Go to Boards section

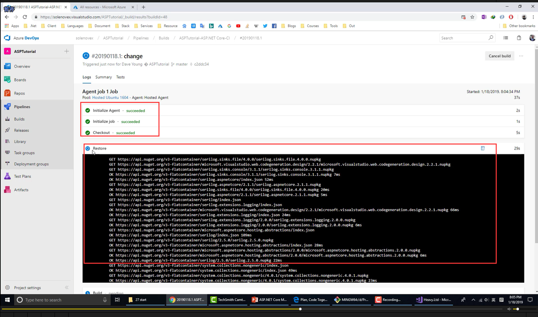20,80
